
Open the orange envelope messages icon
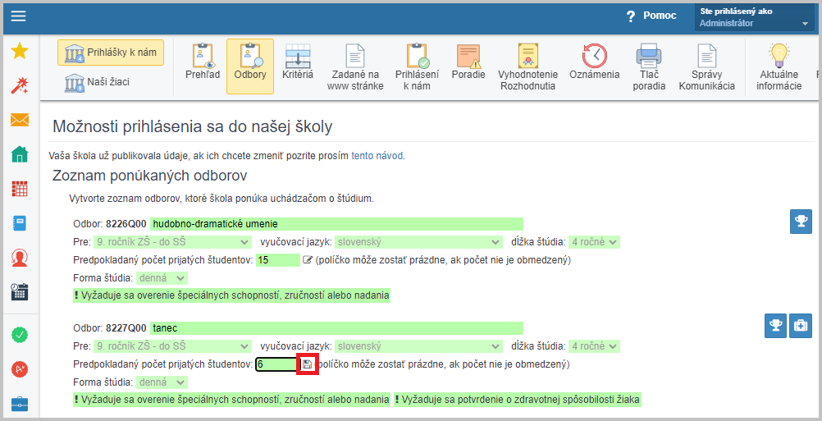coord(20,120)
